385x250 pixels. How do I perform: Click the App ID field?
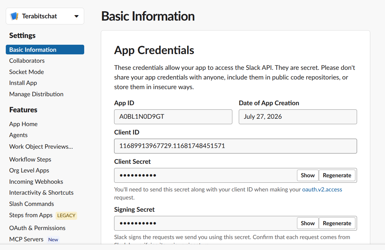[x=173, y=117]
